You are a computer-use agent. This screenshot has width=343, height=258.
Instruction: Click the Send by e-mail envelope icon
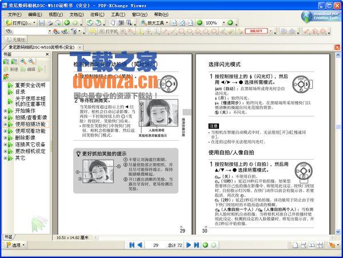58,23
